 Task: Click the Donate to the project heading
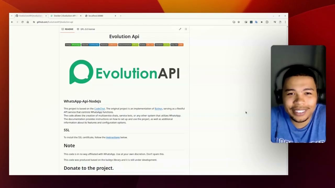pyautogui.click(x=89, y=168)
